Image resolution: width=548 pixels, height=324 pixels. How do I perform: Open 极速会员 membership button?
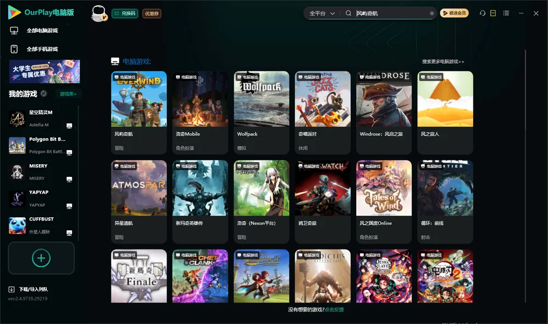coord(454,13)
